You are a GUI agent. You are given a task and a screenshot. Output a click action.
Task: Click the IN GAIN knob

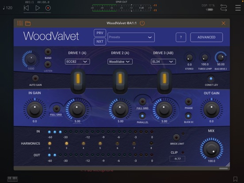35,109
